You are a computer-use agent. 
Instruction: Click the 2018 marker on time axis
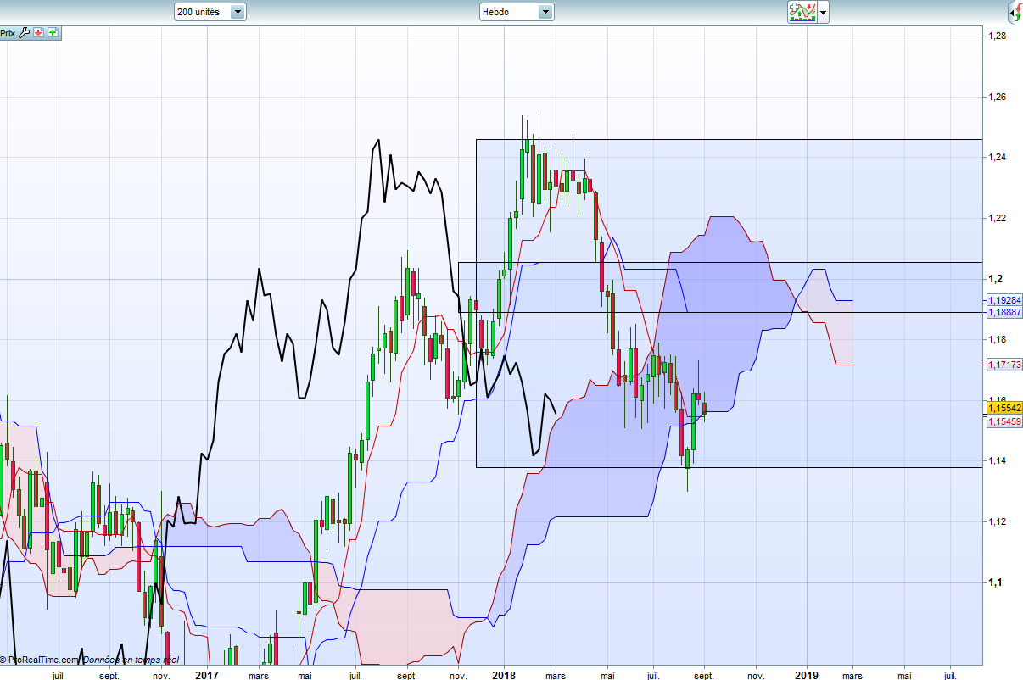click(x=504, y=675)
